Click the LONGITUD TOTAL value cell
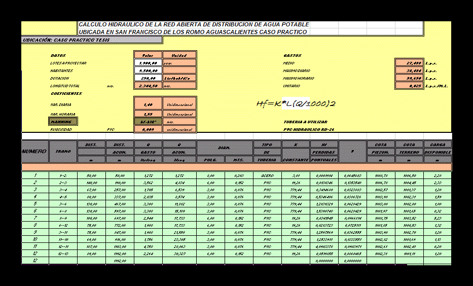 pos(148,86)
